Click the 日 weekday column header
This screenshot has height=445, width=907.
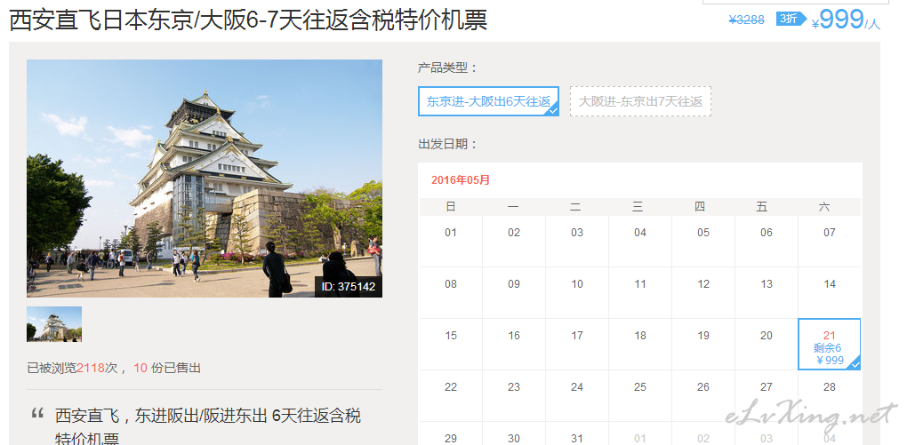tap(451, 207)
